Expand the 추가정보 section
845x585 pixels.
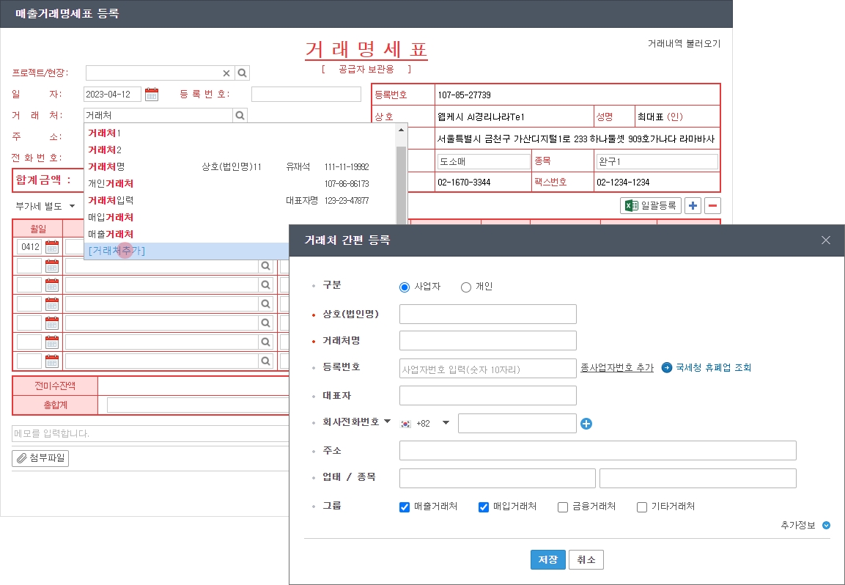coord(826,525)
